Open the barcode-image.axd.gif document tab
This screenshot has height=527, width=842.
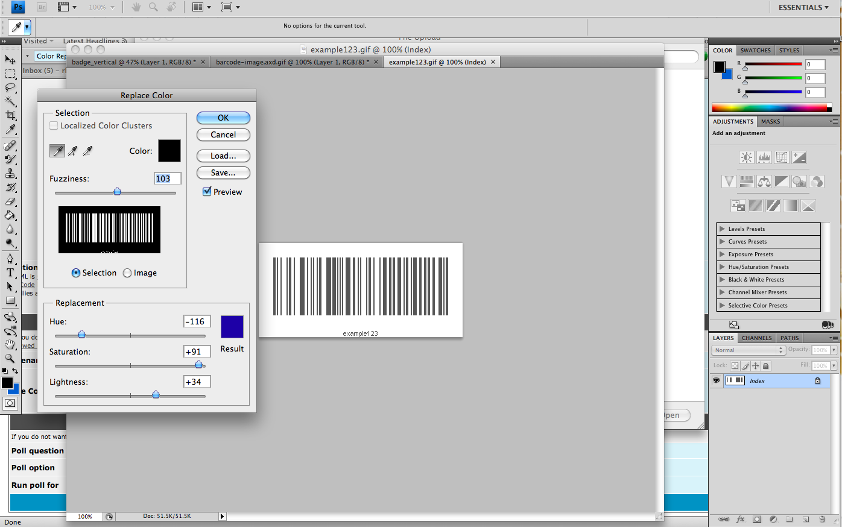[x=292, y=62]
